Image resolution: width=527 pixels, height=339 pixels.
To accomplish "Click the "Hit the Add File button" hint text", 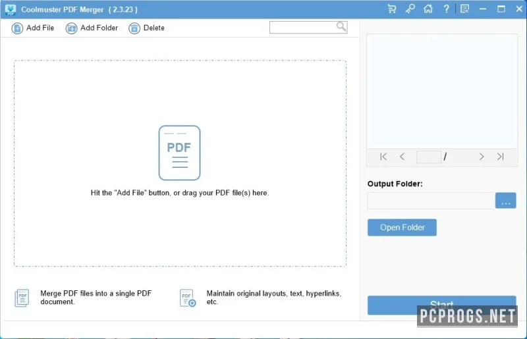I will point(180,193).
